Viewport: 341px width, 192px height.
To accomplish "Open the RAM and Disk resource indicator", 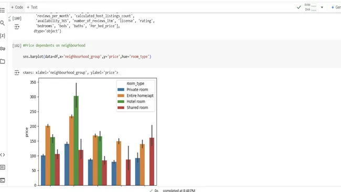I will (311, 7).
